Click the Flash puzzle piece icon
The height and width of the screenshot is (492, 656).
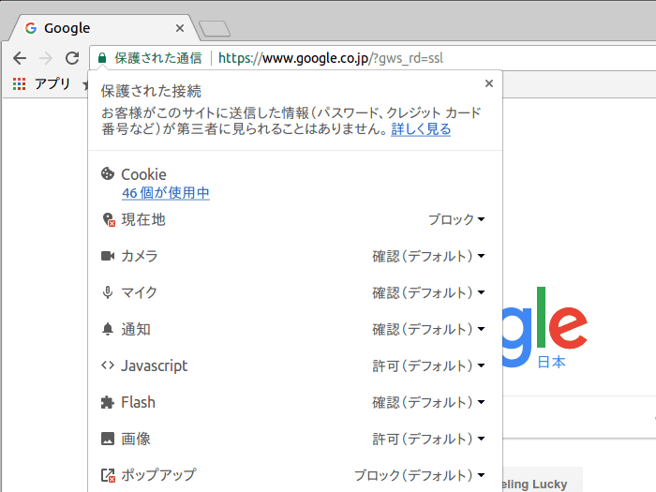[108, 402]
